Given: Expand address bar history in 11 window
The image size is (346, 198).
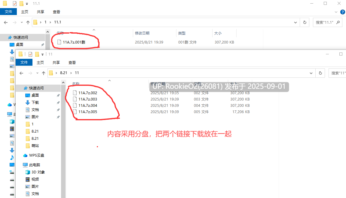Looking at the screenshot, I should 311,73.
